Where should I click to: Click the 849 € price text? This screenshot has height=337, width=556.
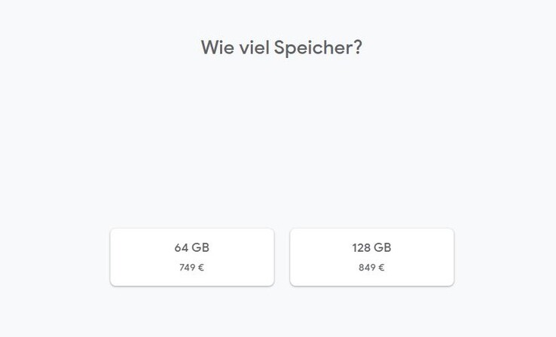pyautogui.click(x=371, y=268)
